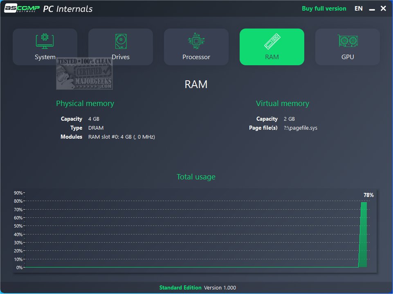This screenshot has height=294, width=393.
Task: Click the Page file(s) label
Action: 263,128
